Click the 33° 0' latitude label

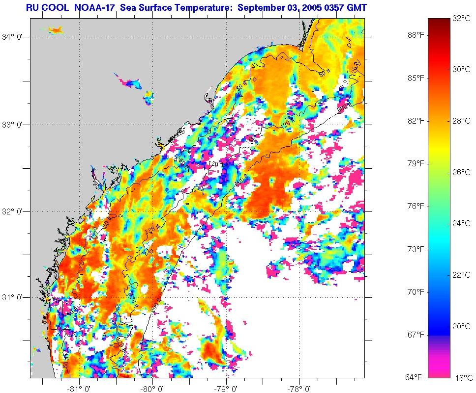[x=14, y=125]
